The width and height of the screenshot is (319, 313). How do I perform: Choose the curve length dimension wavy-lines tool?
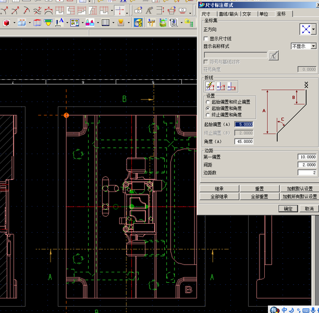point(37,10)
